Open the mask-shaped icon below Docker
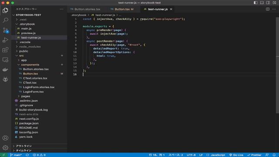The width and height of the screenshot is (279, 157). [5, 79]
